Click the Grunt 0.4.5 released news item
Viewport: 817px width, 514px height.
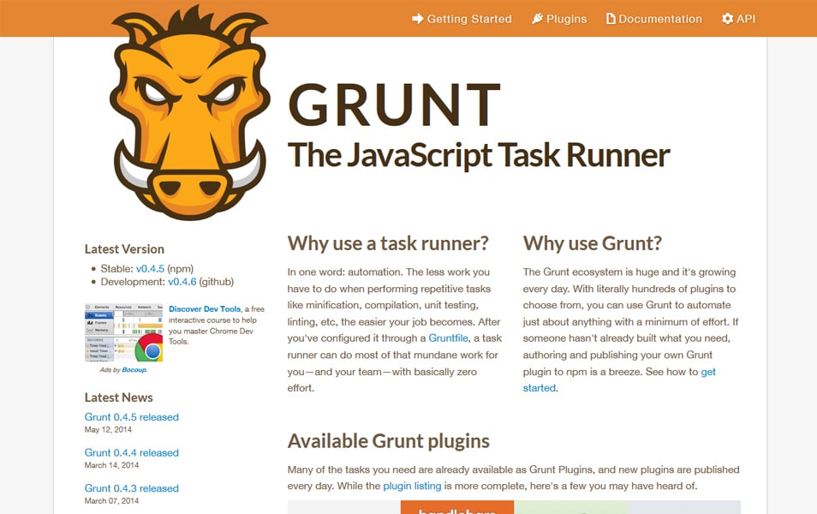click(x=131, y=417)
